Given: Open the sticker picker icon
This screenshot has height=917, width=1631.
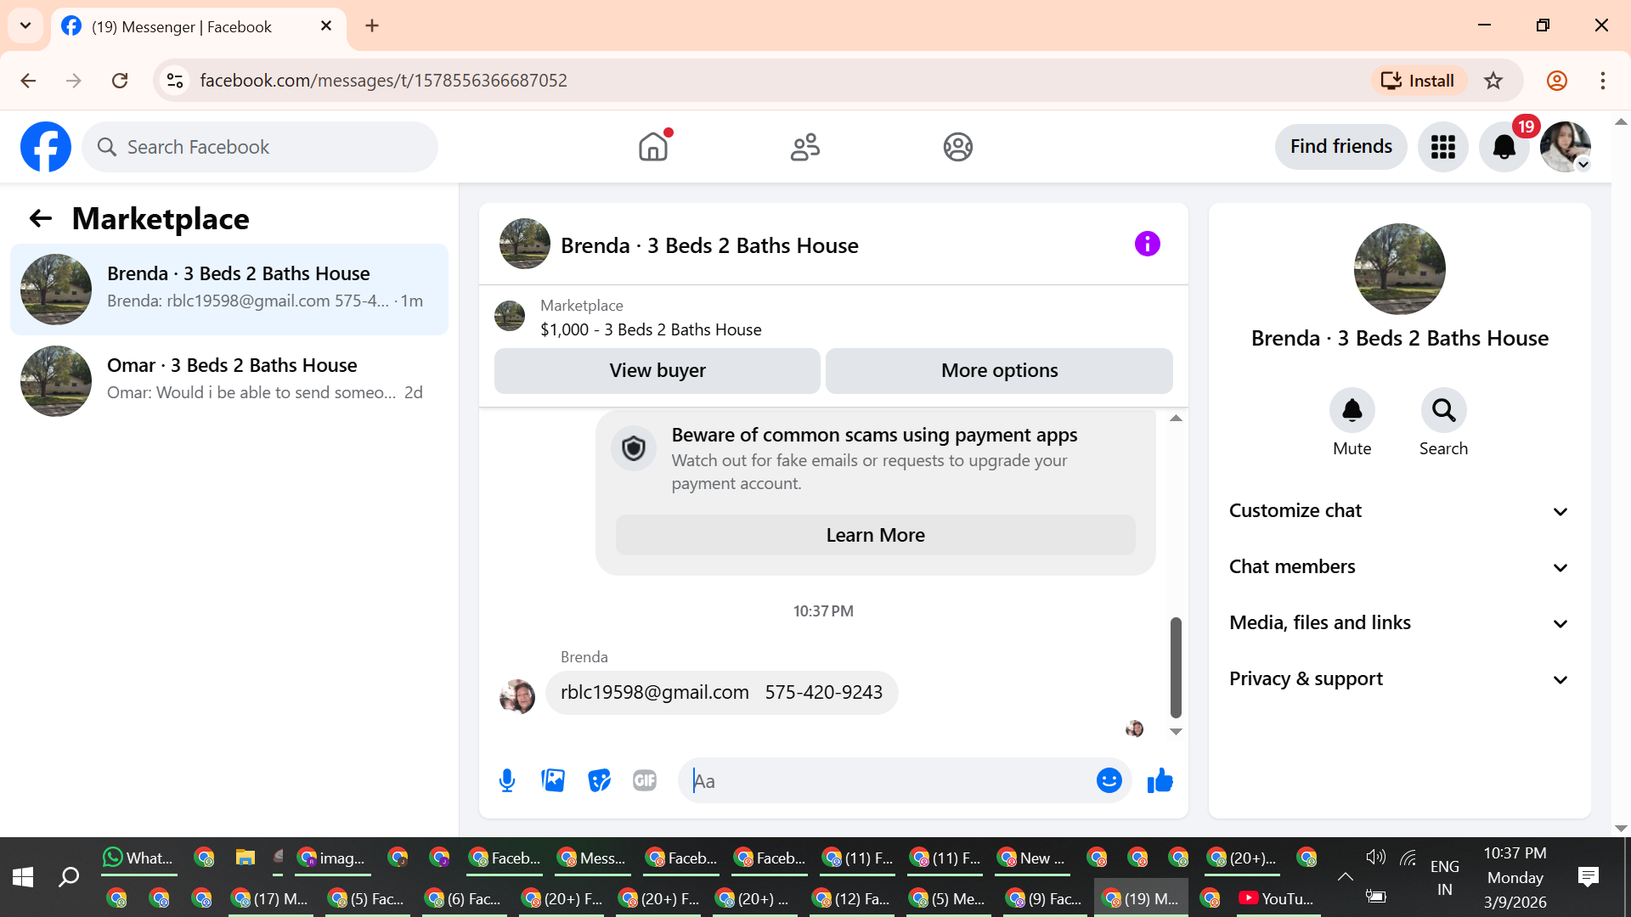Looking at the screenshot, I should [599, 780].
